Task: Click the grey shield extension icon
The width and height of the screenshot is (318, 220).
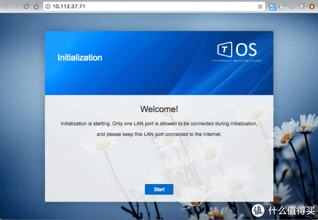Action: [x=302, y=7]
